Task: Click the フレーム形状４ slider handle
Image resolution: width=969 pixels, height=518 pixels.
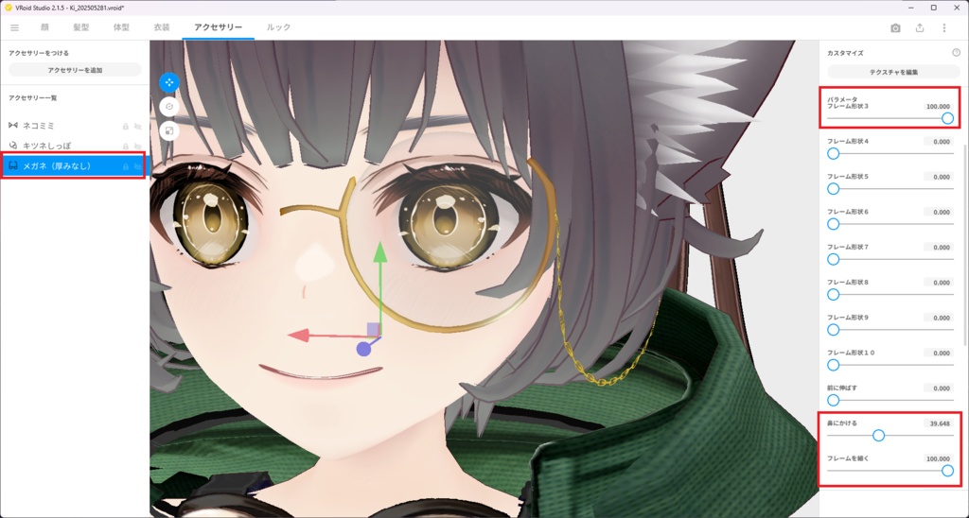Action: click(833, 153)
